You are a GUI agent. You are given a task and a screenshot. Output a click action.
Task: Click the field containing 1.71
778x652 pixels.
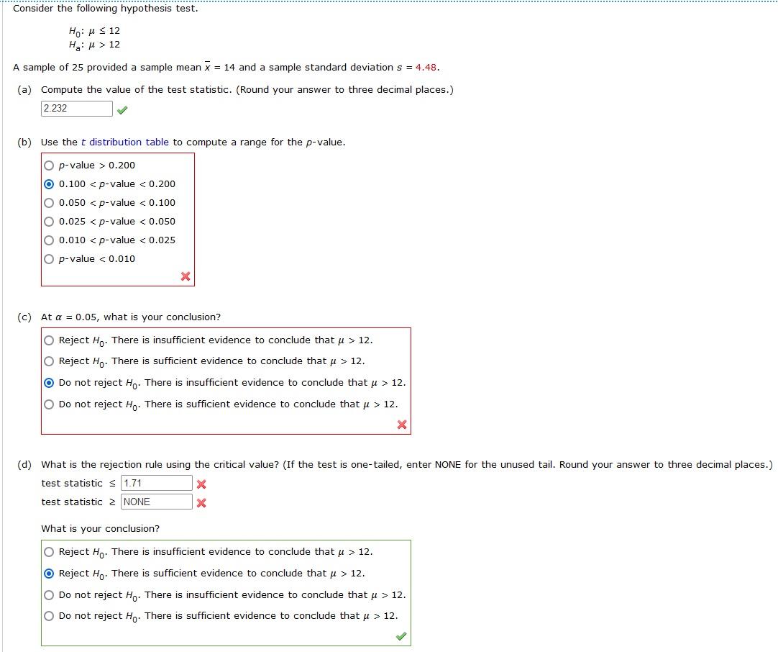(x=155, y=483)
